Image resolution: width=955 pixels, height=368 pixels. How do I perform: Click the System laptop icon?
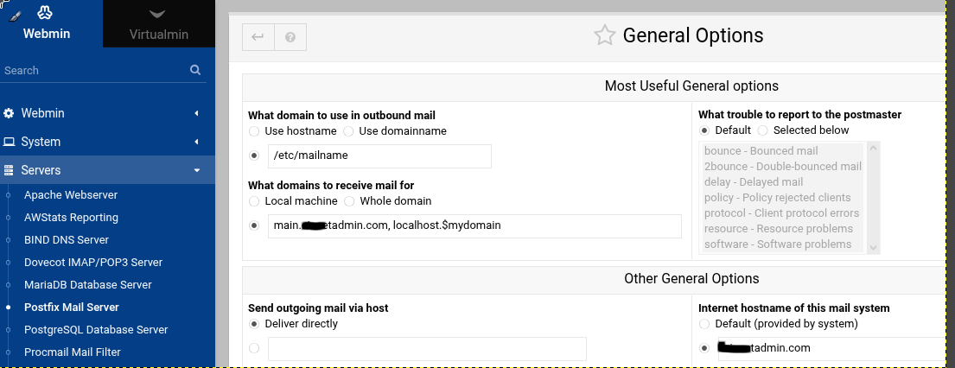9,142
